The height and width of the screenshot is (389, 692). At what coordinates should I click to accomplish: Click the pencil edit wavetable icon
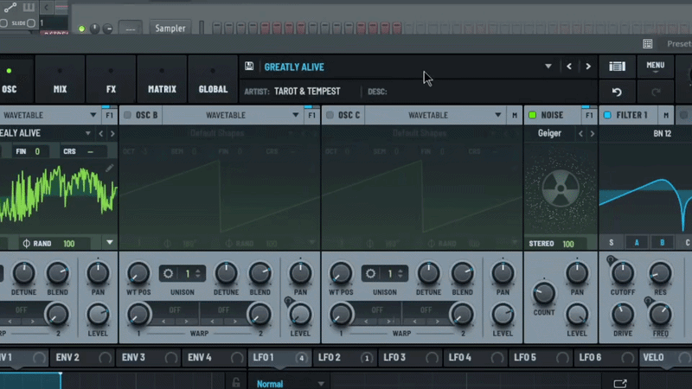tap(110, 168)
